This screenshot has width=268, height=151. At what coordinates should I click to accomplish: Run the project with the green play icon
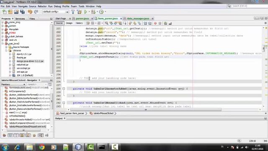pos(85,12)
